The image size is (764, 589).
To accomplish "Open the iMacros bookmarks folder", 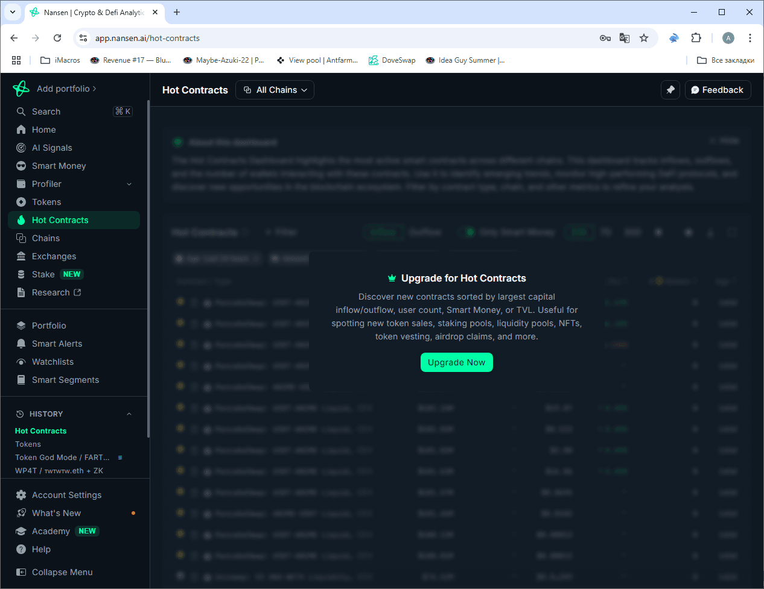I will coord(60,60).
